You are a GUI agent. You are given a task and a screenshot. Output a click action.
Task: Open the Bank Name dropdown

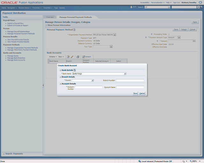pos(125,74)
